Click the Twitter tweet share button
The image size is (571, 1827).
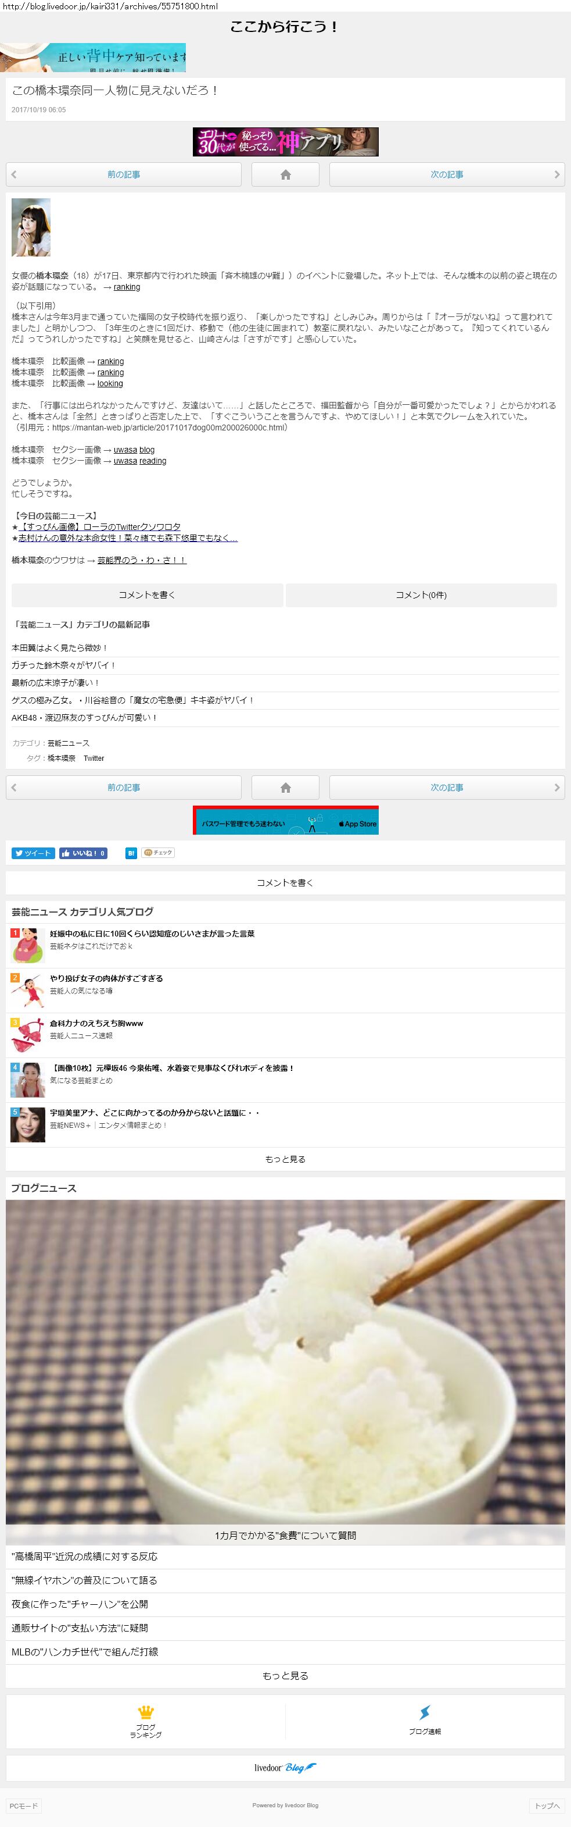[x=33, y=853]
